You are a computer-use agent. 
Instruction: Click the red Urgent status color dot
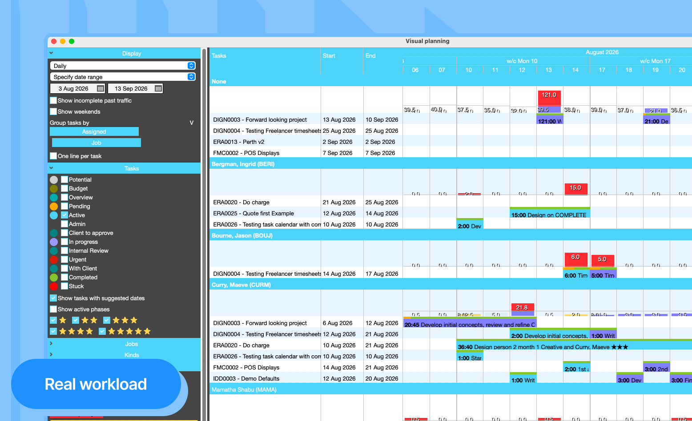[x=54, y=260]
